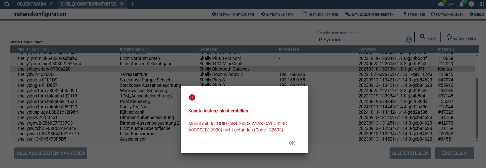Viewport: 486px width, 168px height.
Task: Open the apps grid icon
Action: coord(482,4)
